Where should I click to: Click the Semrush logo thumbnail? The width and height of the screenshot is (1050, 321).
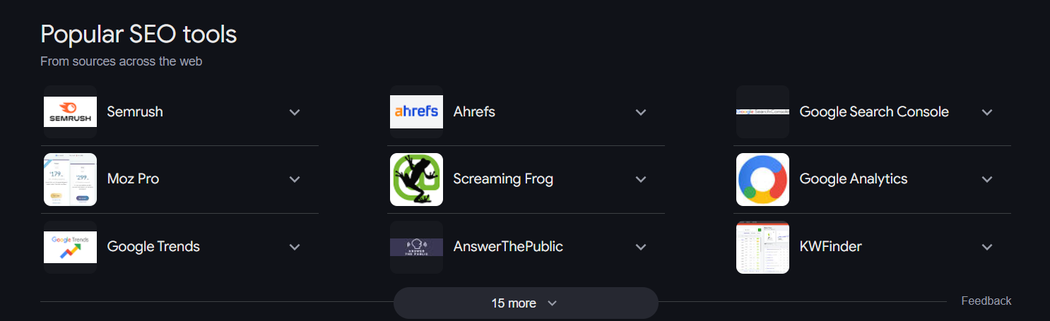tap(70, 112)
